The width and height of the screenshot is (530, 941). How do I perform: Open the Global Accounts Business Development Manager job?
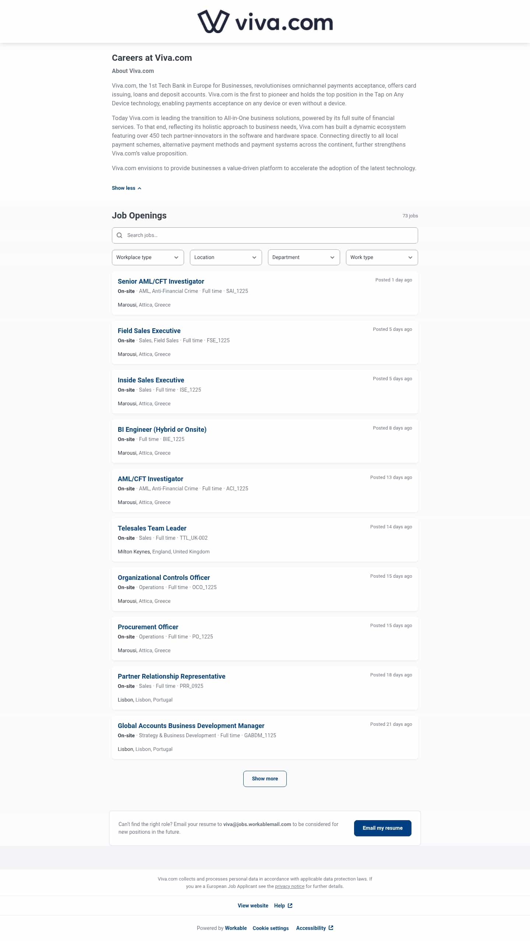pos(191,725)
